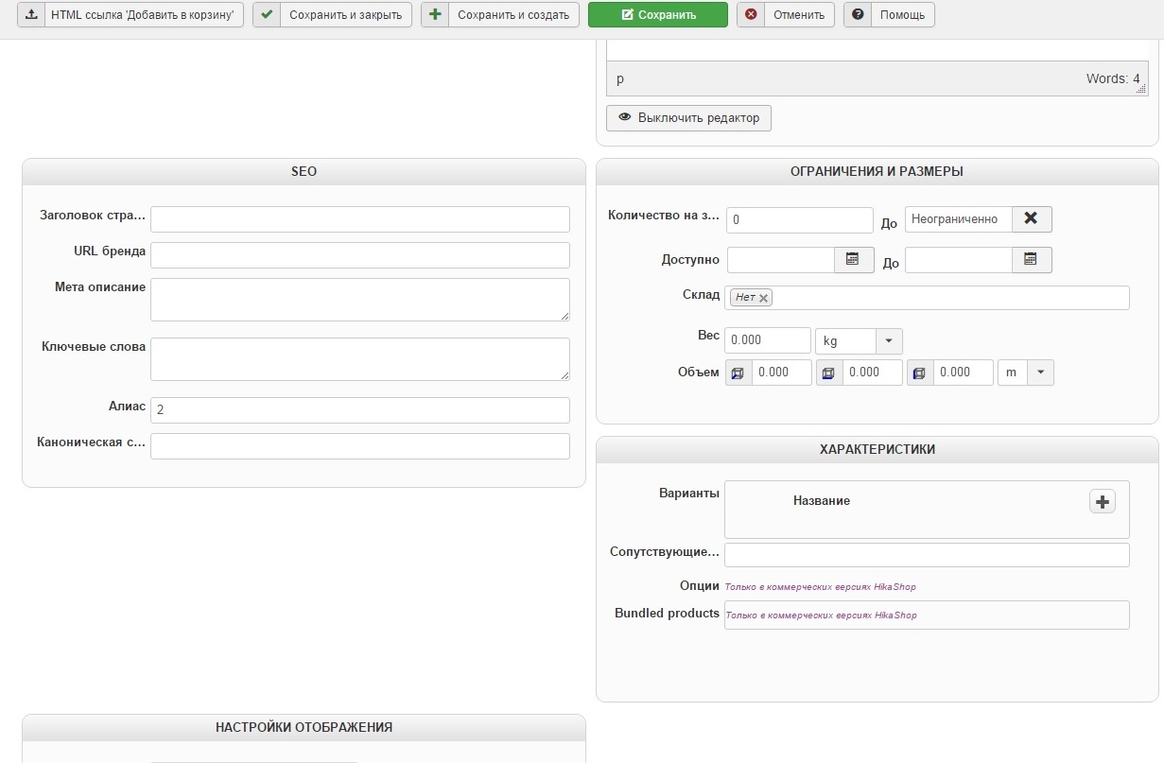
Task: Click the ХАРАКТЕРИСТИКИ panel header
Action: tap(877, 450)
